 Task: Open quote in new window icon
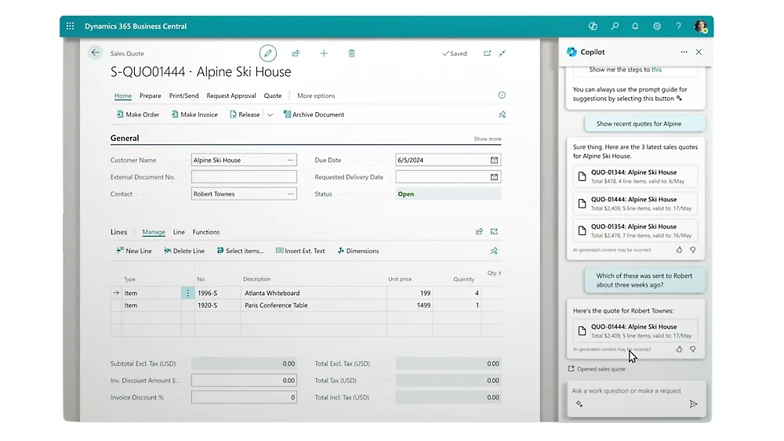click(487, 53)
